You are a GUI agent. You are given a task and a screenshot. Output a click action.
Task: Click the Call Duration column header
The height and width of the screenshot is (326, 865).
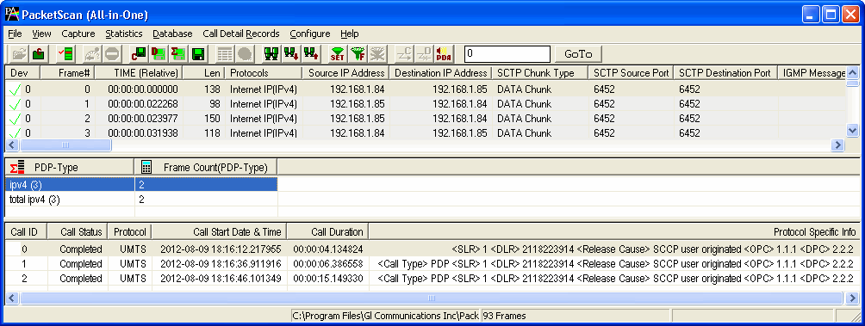pos(327,232)
